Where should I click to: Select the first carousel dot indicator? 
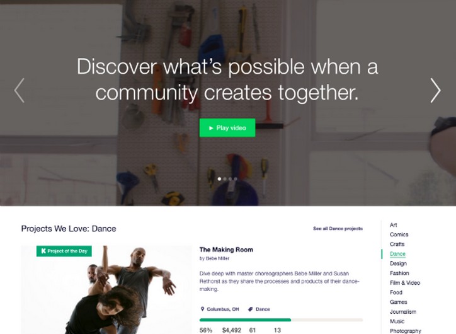click(219, 179)
